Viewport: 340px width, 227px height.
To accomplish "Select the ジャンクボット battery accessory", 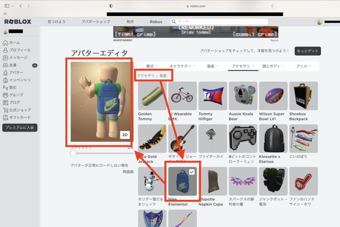I will [x=273, y=181].
